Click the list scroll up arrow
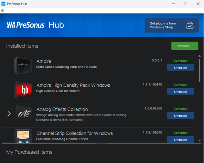204x163 pixels. pos(199,56)
